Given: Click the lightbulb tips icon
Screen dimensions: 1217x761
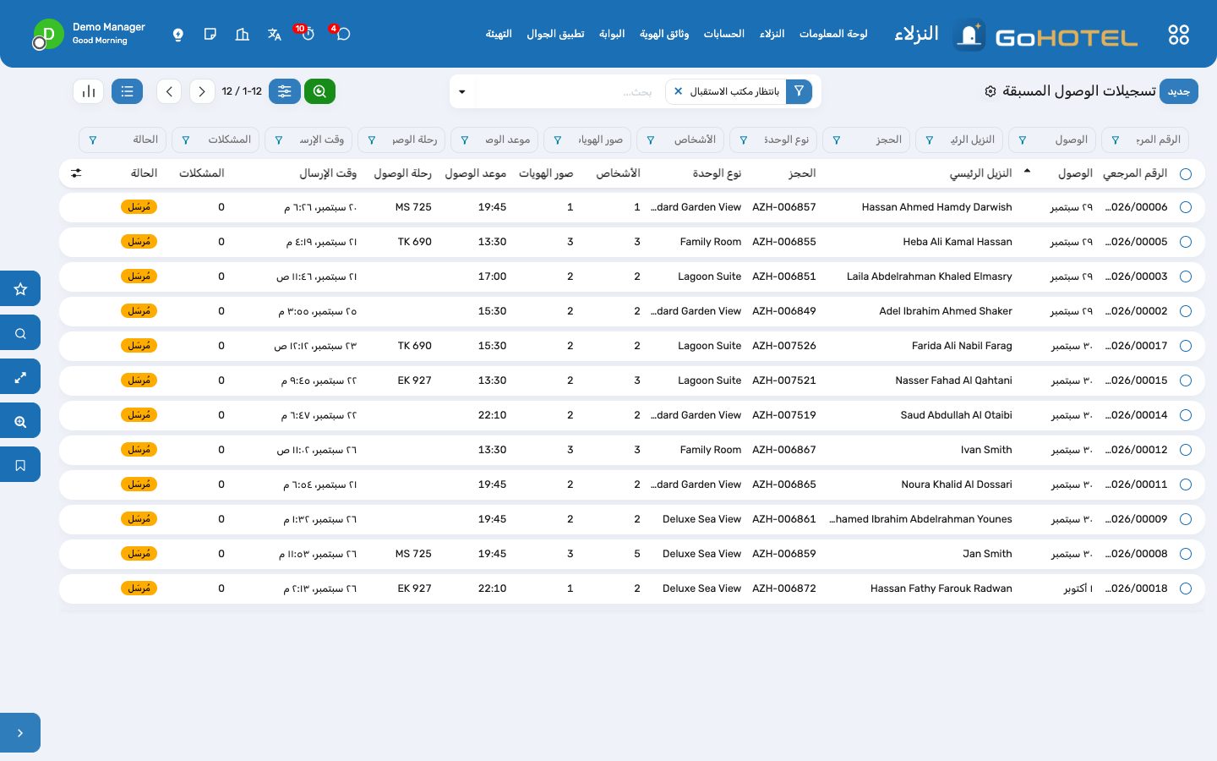Looking at the screenshot, I should [x=177, y=35].
